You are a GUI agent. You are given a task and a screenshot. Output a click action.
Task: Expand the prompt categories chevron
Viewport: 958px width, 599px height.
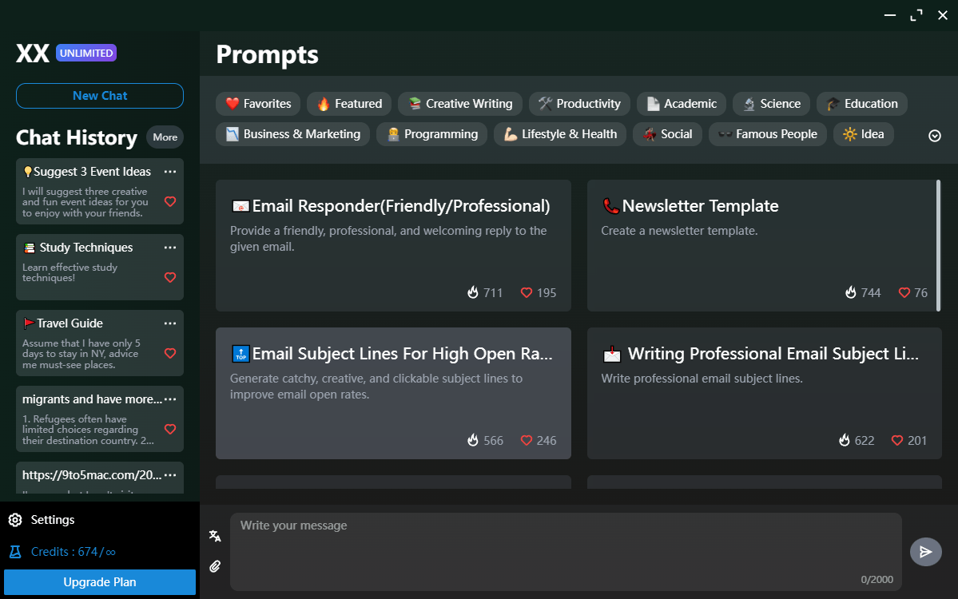coord(935,136)
